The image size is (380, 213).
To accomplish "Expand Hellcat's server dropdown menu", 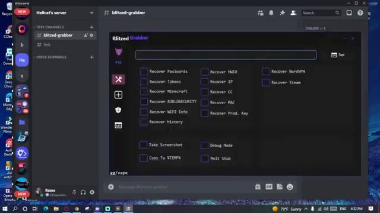I will (x=91, y=13).
